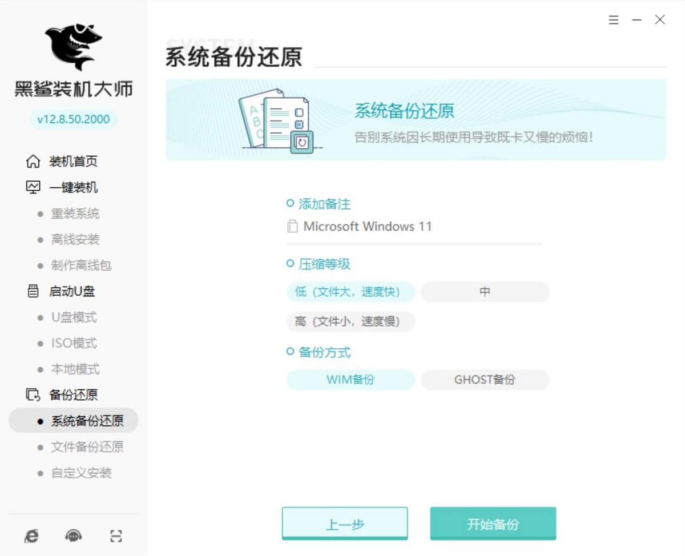This screenshot has width=685, height=556.
Task: Expand the 一键装机 sidebar section
Action: pos(73,188)
